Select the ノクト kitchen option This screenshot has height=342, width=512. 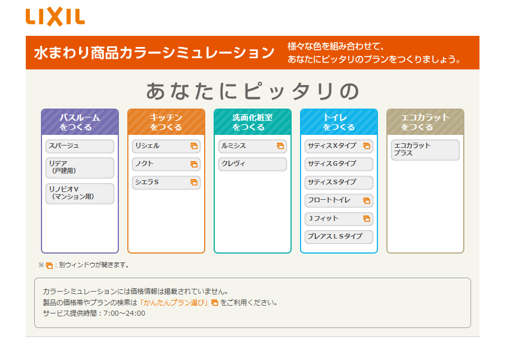pyautogui.click(x=166, y=165)
